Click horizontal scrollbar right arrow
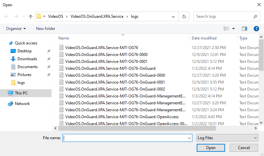The image size is (264, 156). (255, 128)
